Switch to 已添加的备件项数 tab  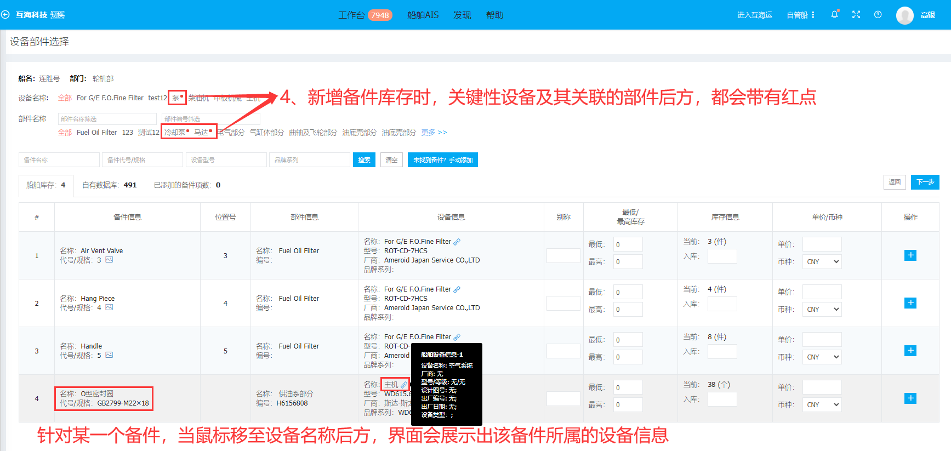click(187, 185)
